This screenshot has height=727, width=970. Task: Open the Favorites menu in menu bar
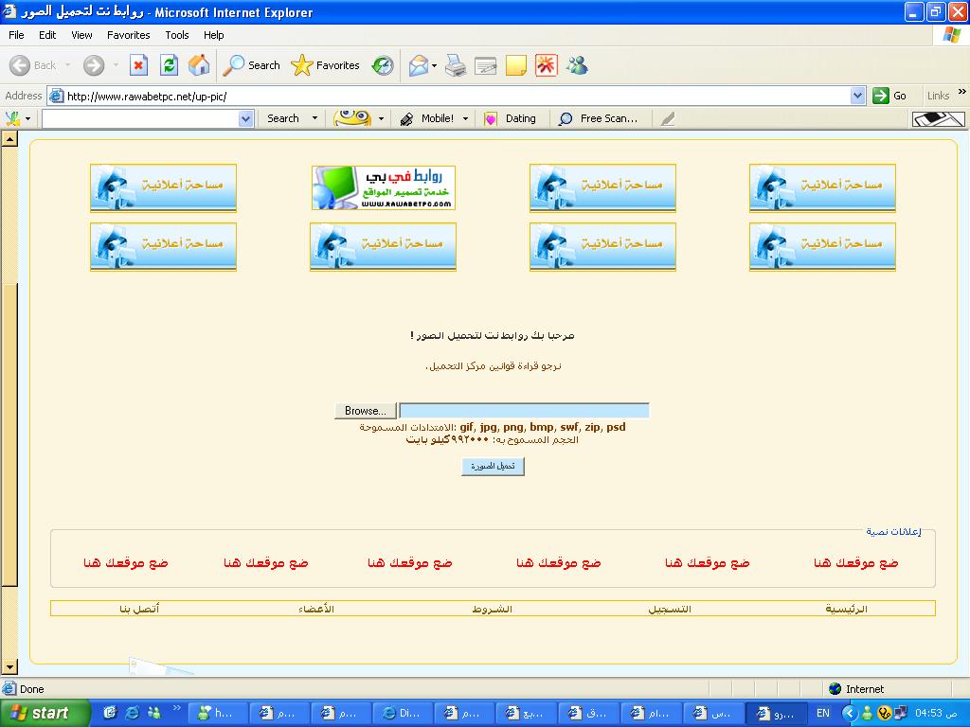click(x=128, y=35)
